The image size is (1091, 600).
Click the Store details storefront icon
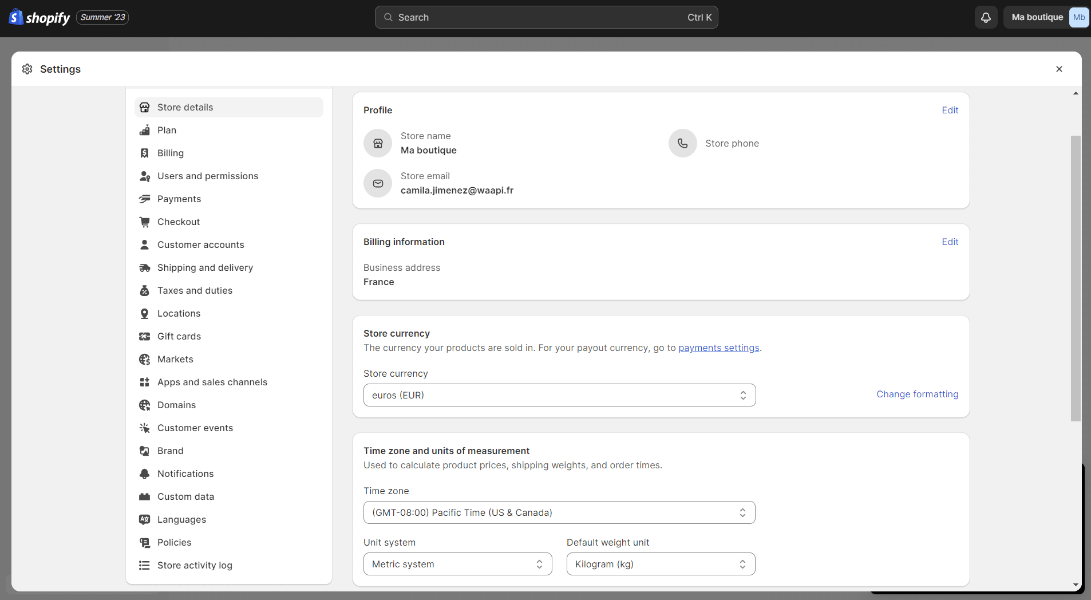click(x=145, y=107)
